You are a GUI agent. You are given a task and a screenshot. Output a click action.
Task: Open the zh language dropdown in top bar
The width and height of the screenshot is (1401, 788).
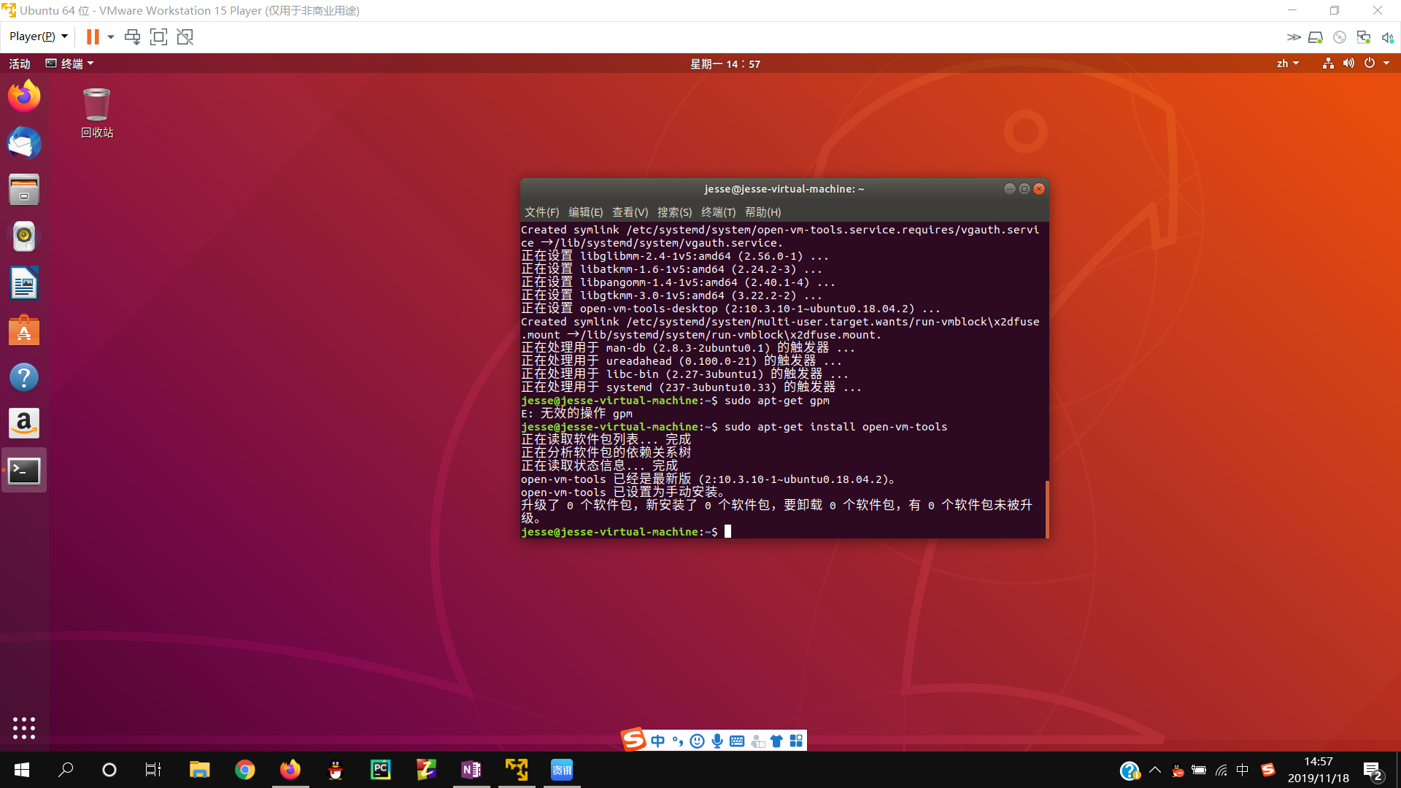pyautogui.click(x=1287, y=63)
